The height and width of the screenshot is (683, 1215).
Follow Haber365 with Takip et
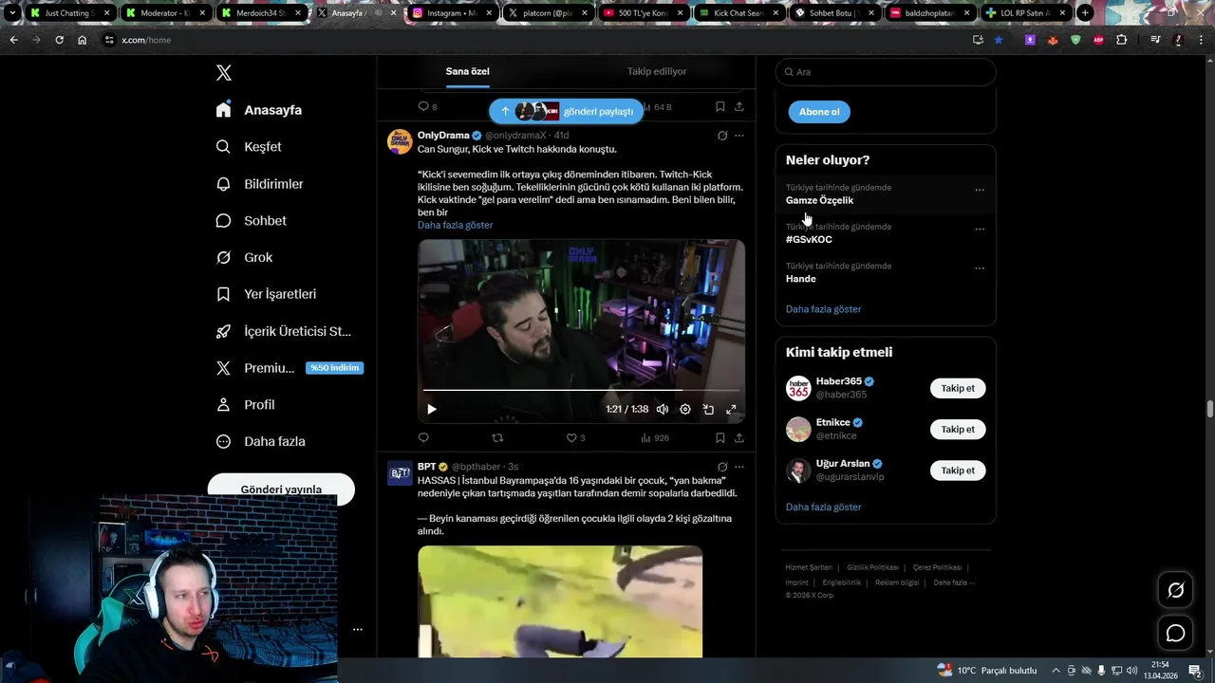(x=958, y=388)
